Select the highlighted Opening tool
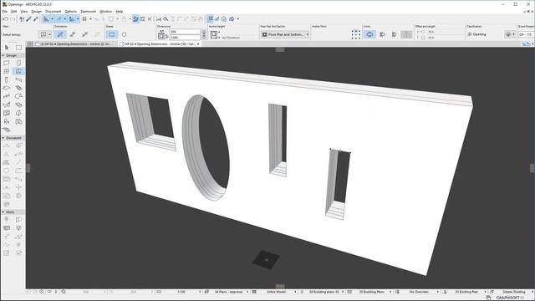535x301 pixels. pos(18,71)
